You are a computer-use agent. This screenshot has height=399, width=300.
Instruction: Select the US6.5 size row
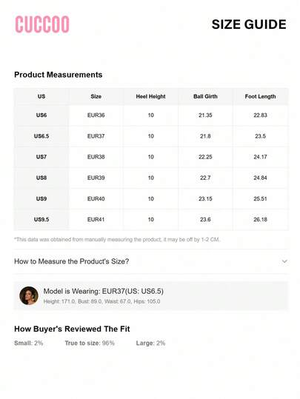[x=151, y=136]
